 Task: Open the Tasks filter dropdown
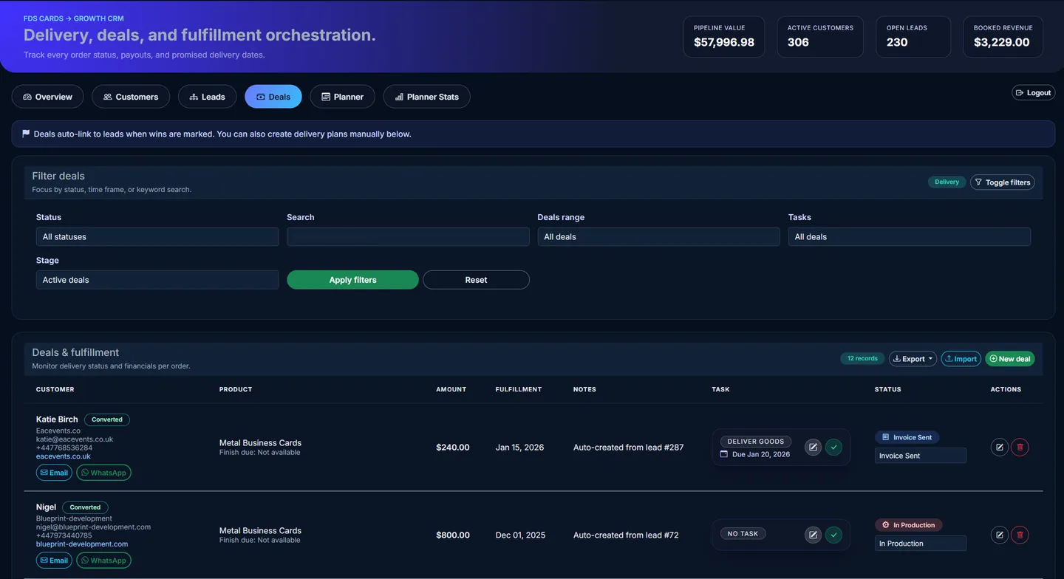(909, 237)
